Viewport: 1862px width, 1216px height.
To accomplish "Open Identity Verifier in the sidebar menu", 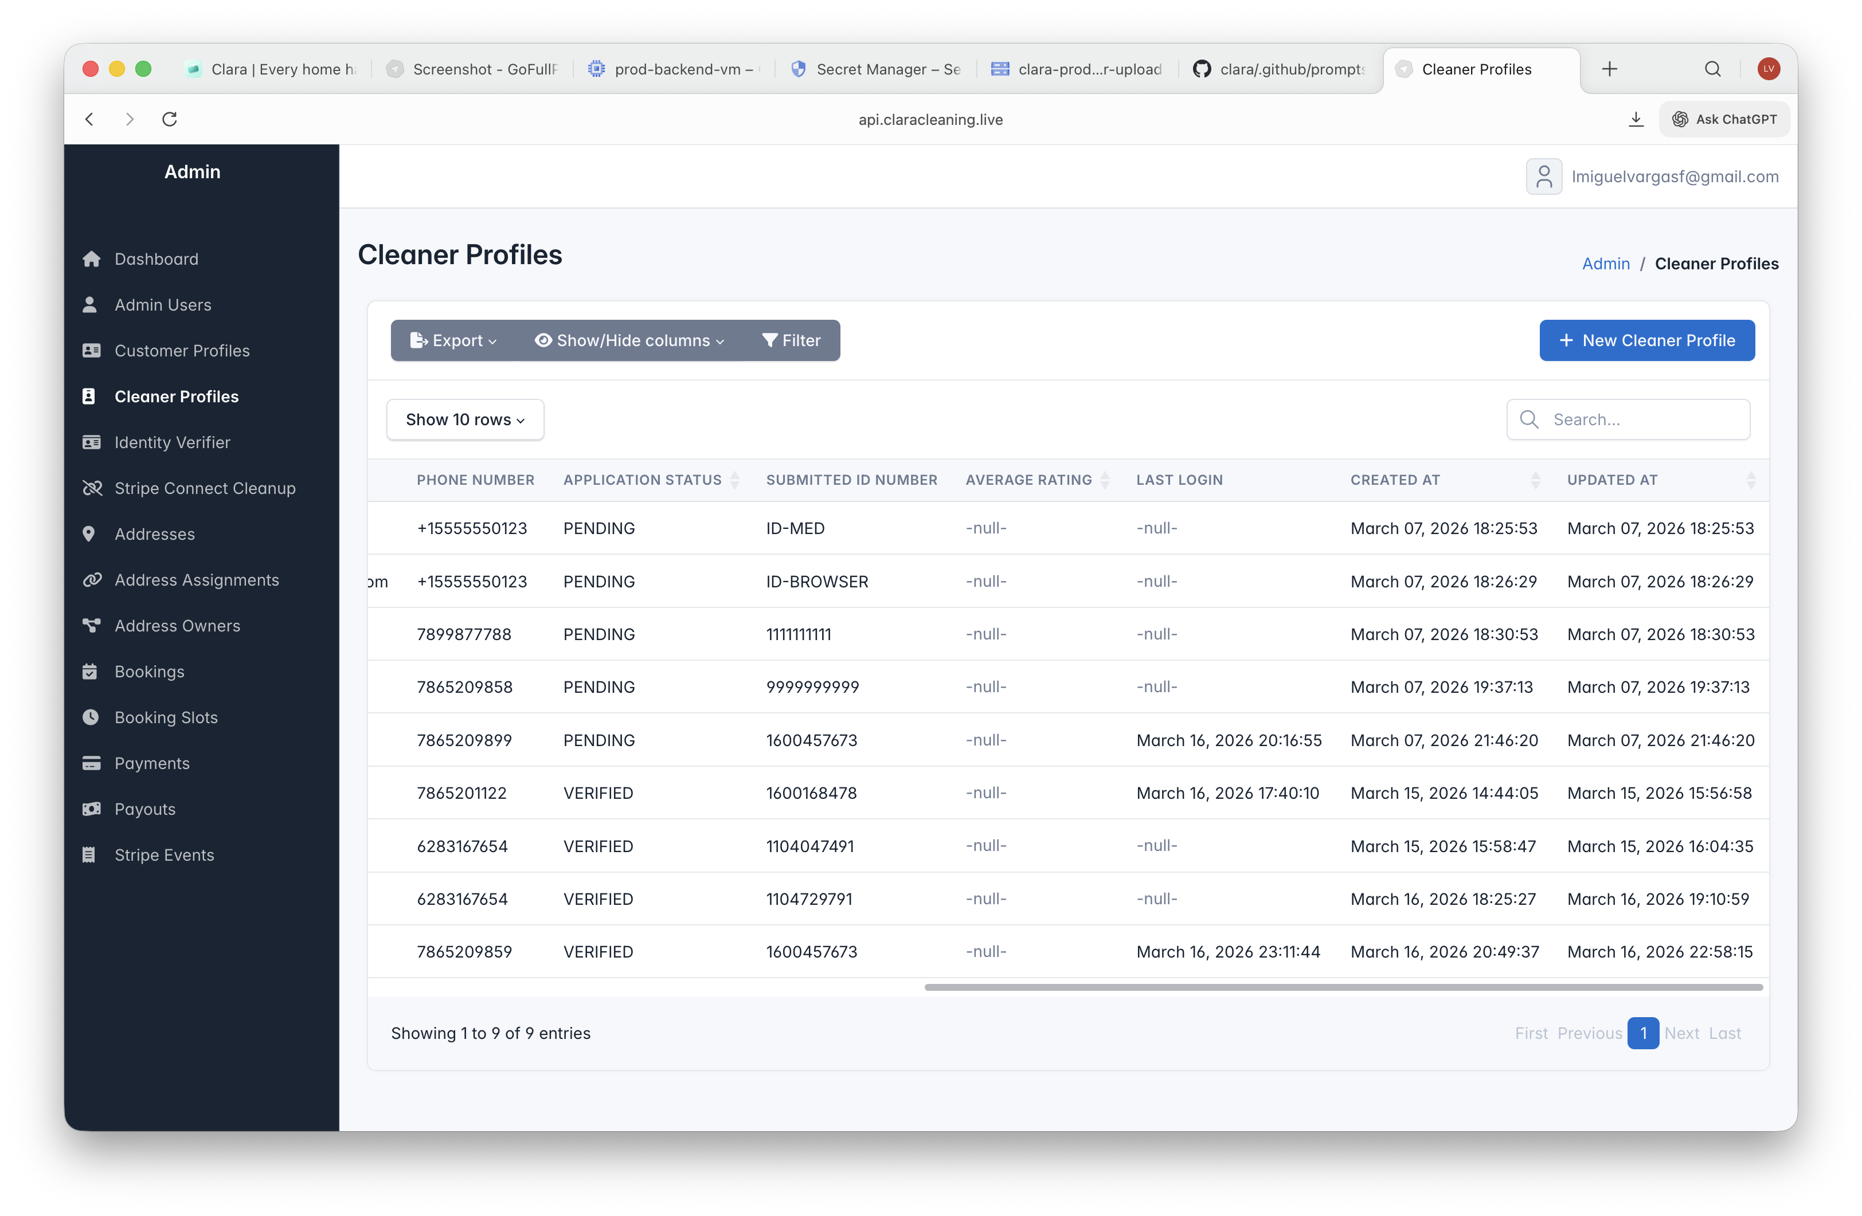I will point(172,442).
